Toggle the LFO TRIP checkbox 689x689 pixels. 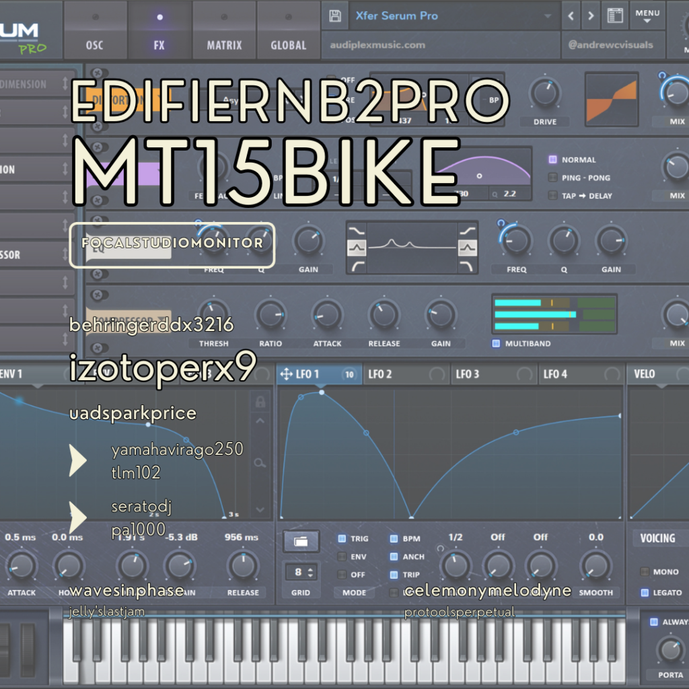click(x=394, y=575)
